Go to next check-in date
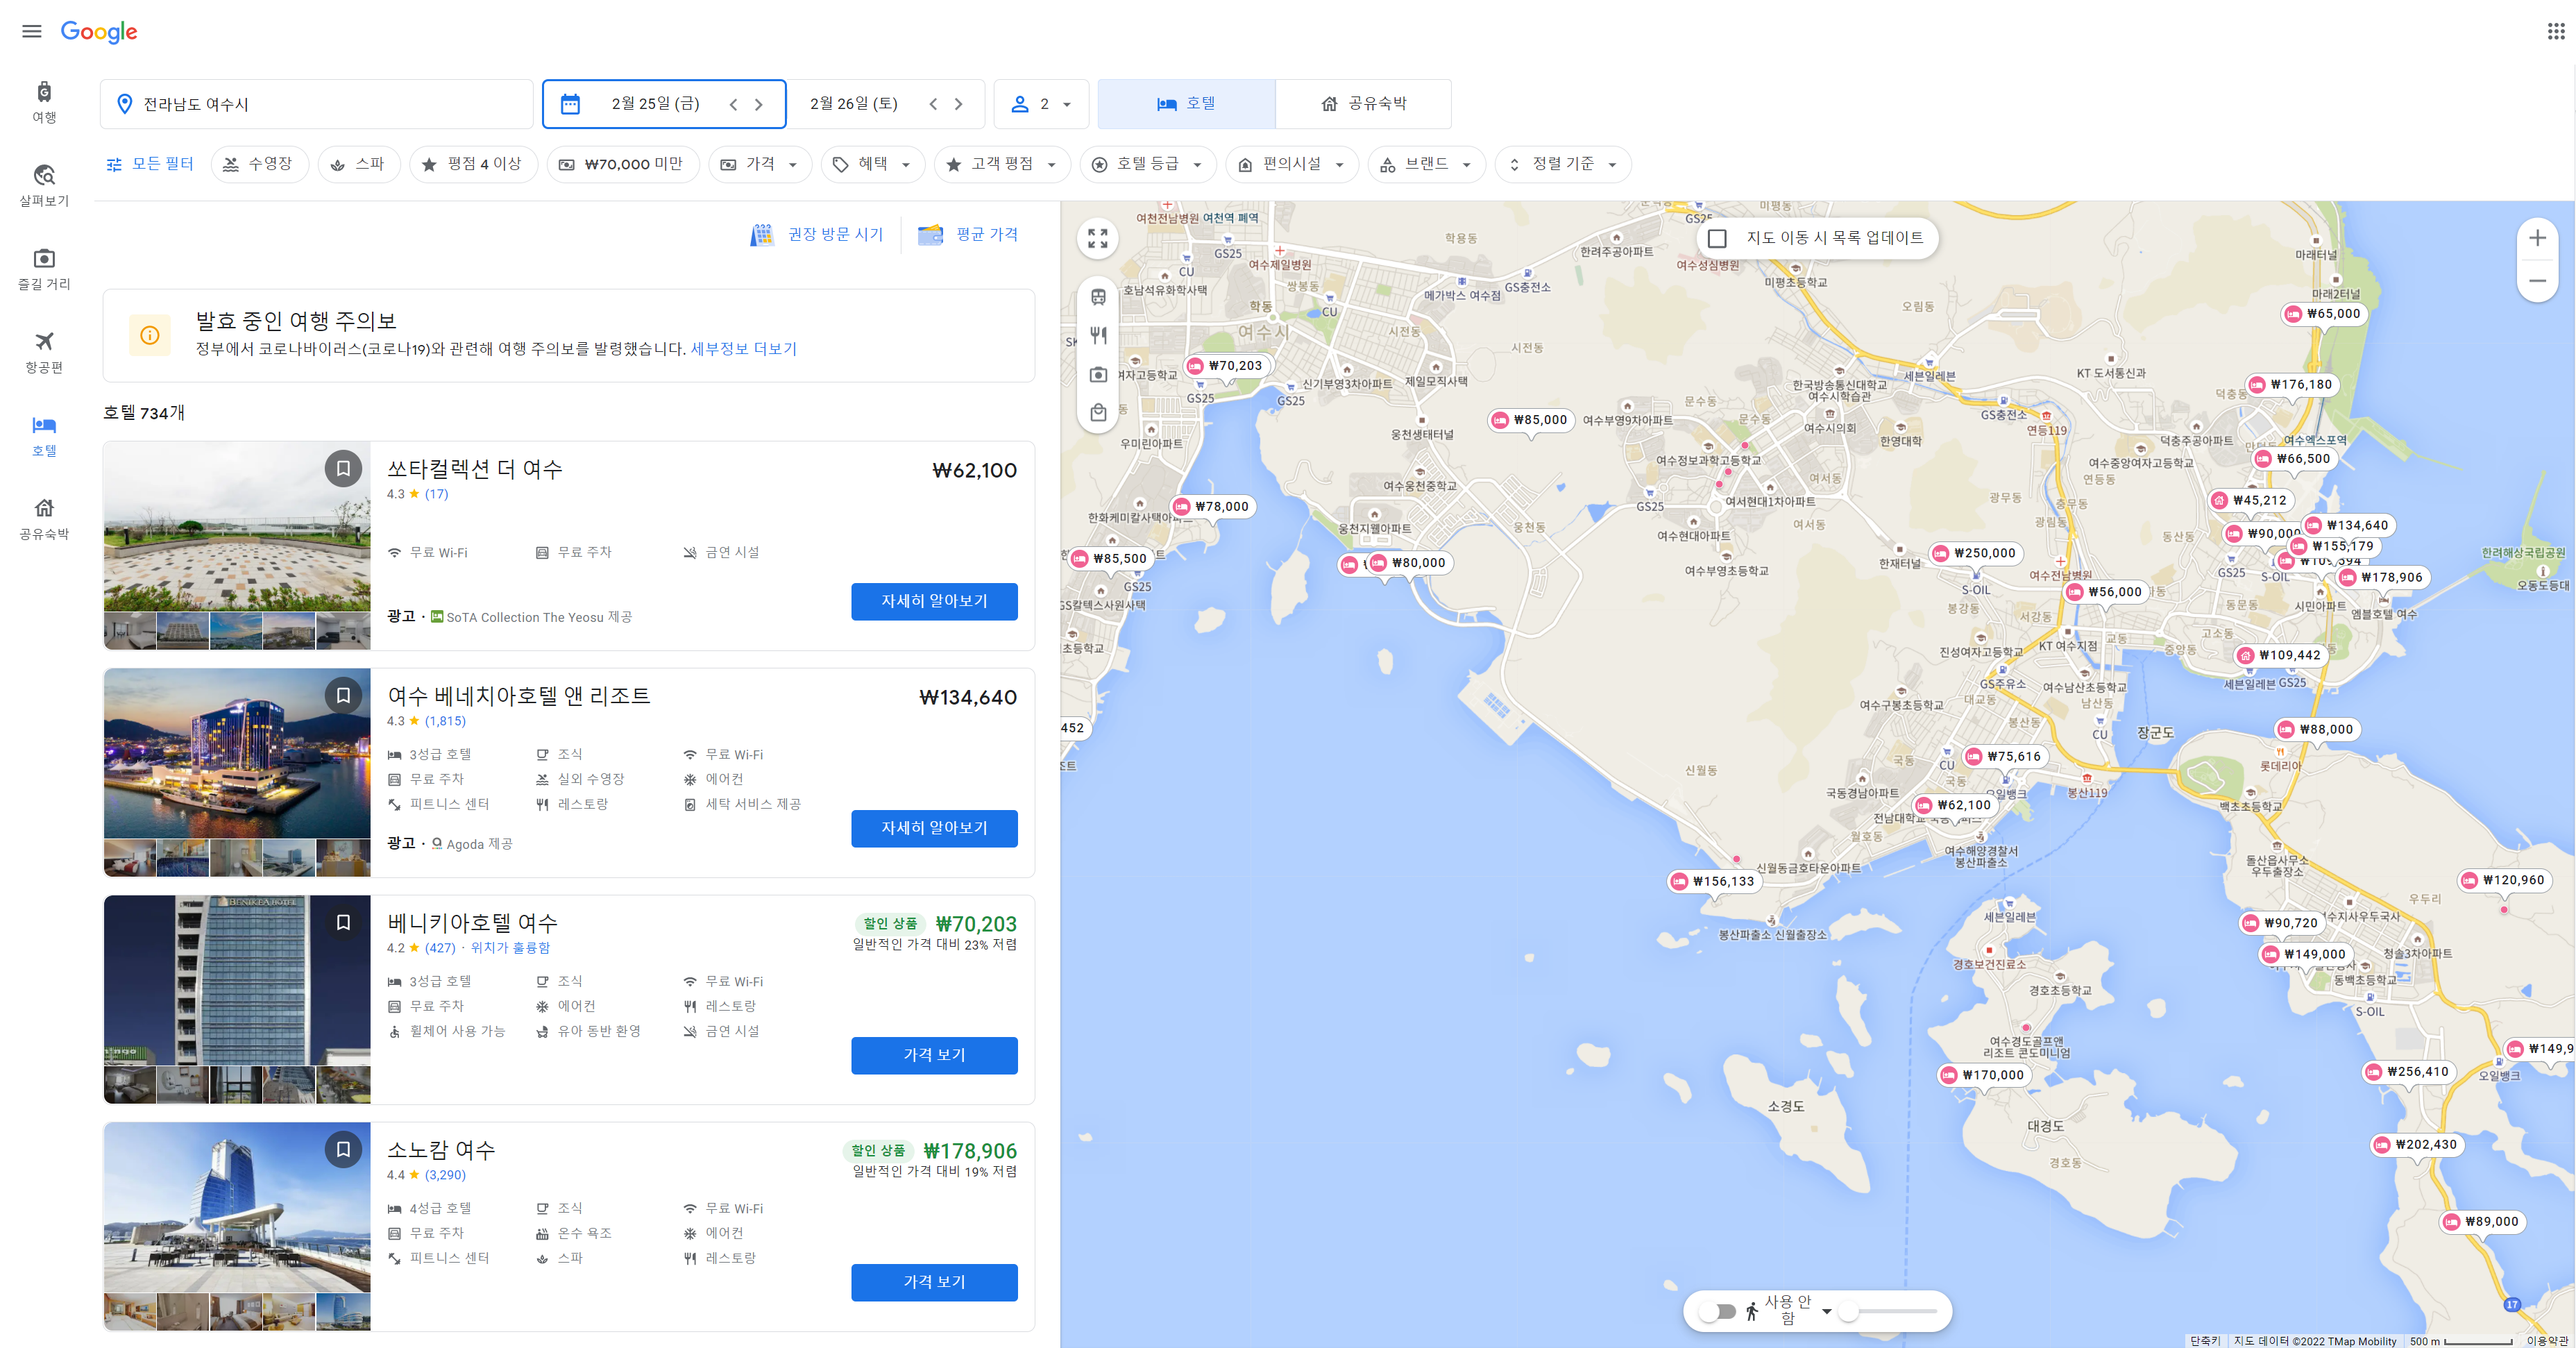Screen dimensions: 2576x1348 pyautogui.click(x=758, y=104)
